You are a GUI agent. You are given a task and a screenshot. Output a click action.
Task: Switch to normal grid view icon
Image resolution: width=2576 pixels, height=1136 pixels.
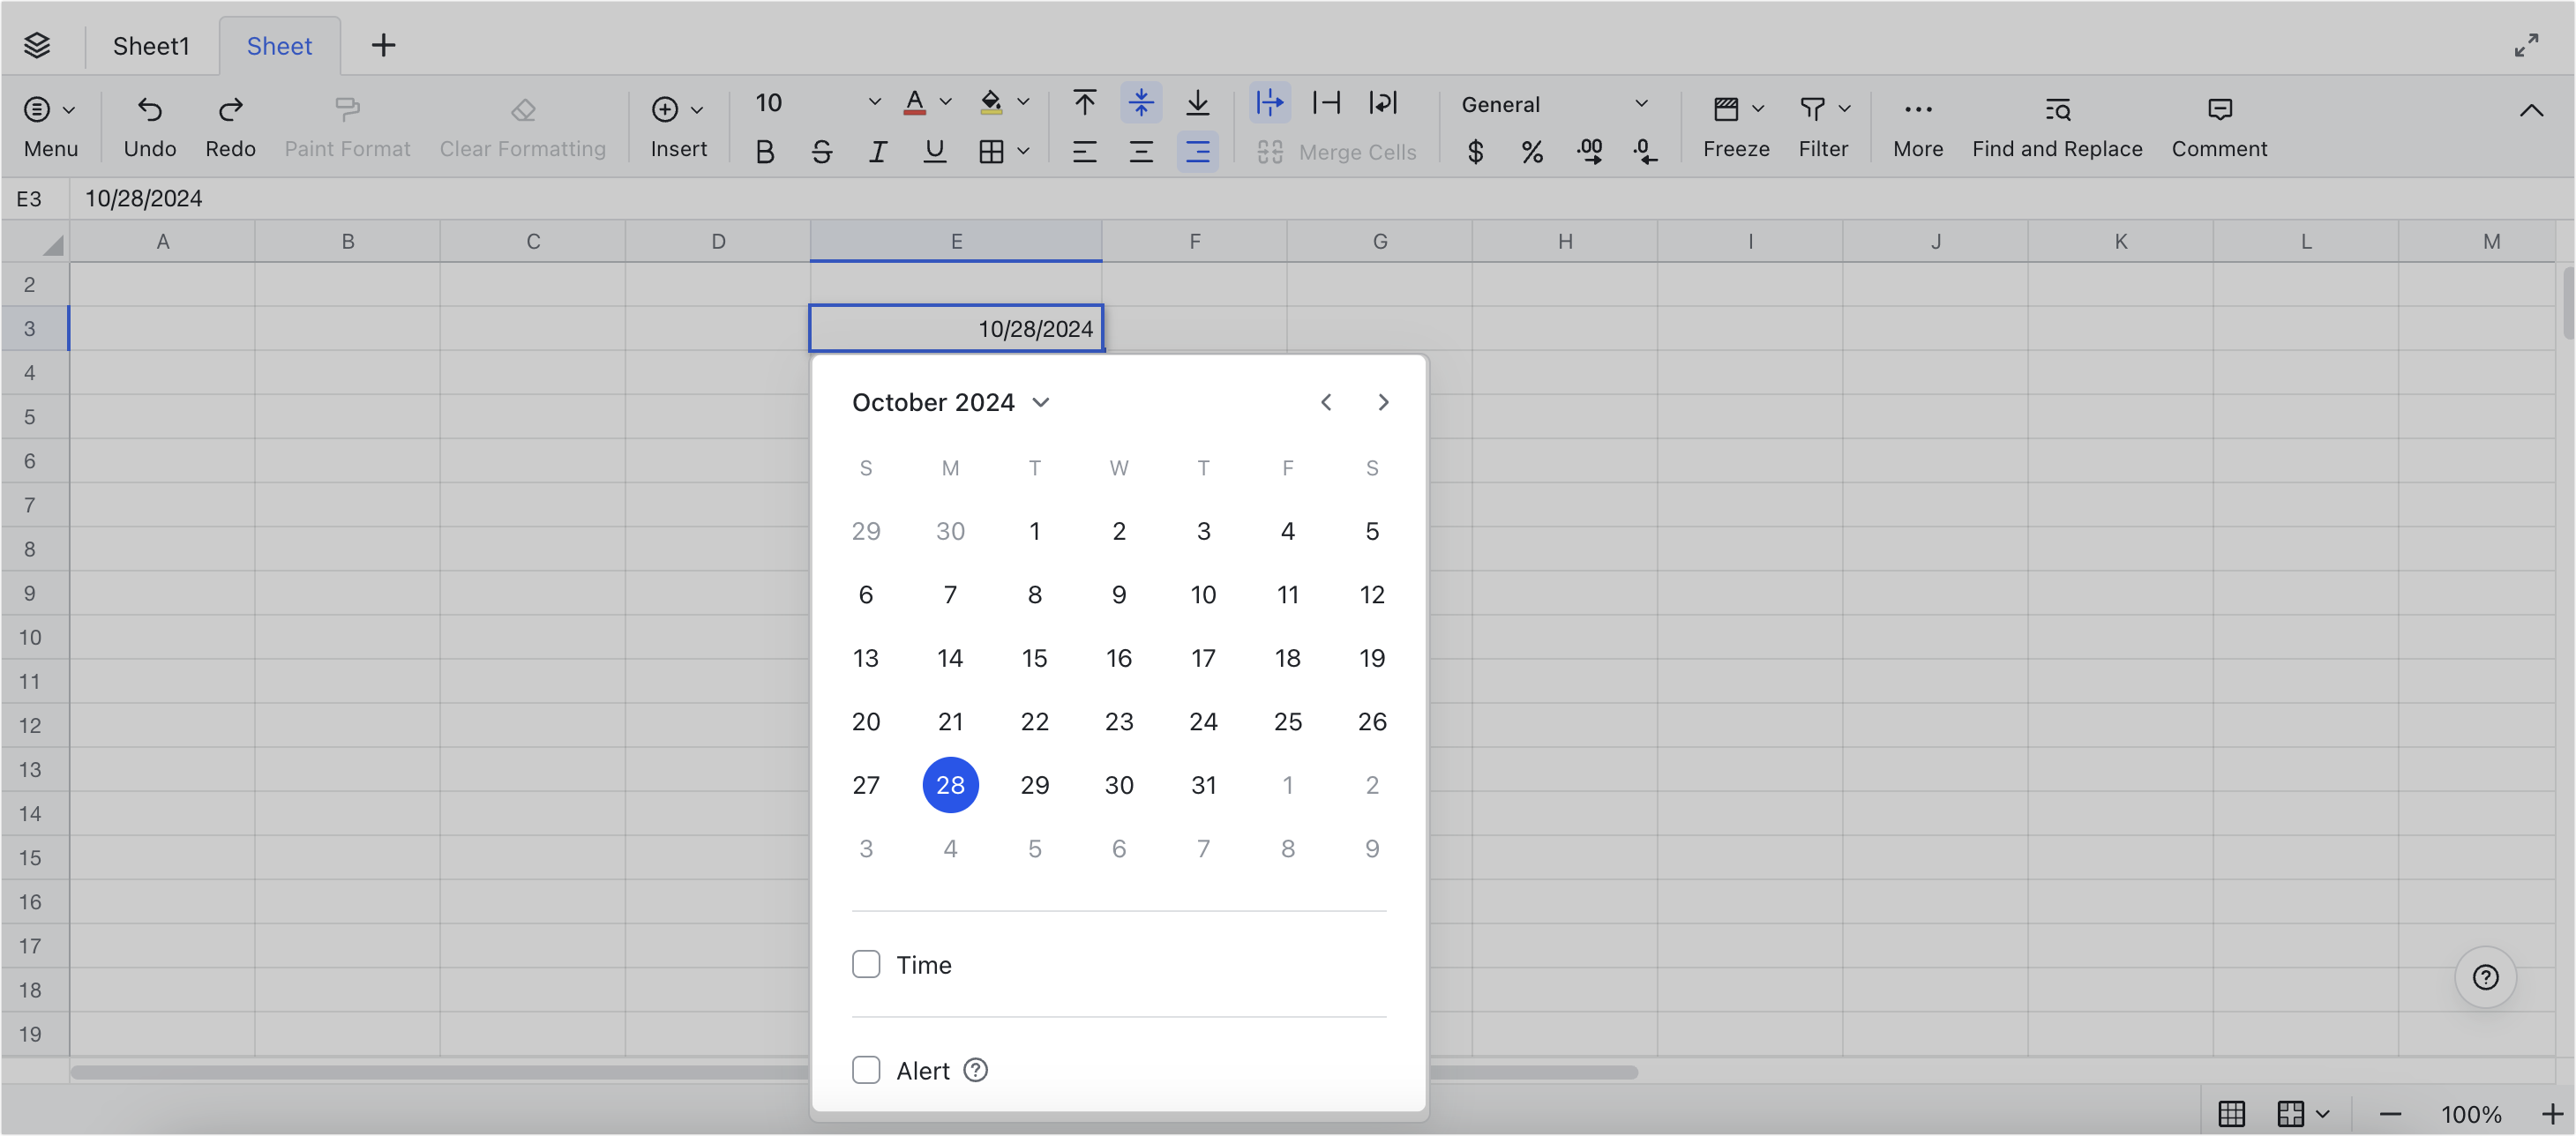2231,1113
